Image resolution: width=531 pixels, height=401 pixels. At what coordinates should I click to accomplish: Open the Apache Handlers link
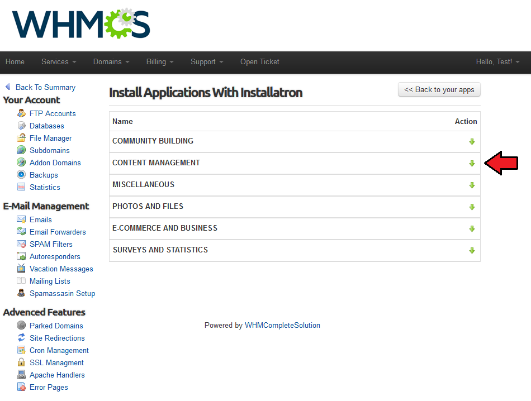coord(57,375)
